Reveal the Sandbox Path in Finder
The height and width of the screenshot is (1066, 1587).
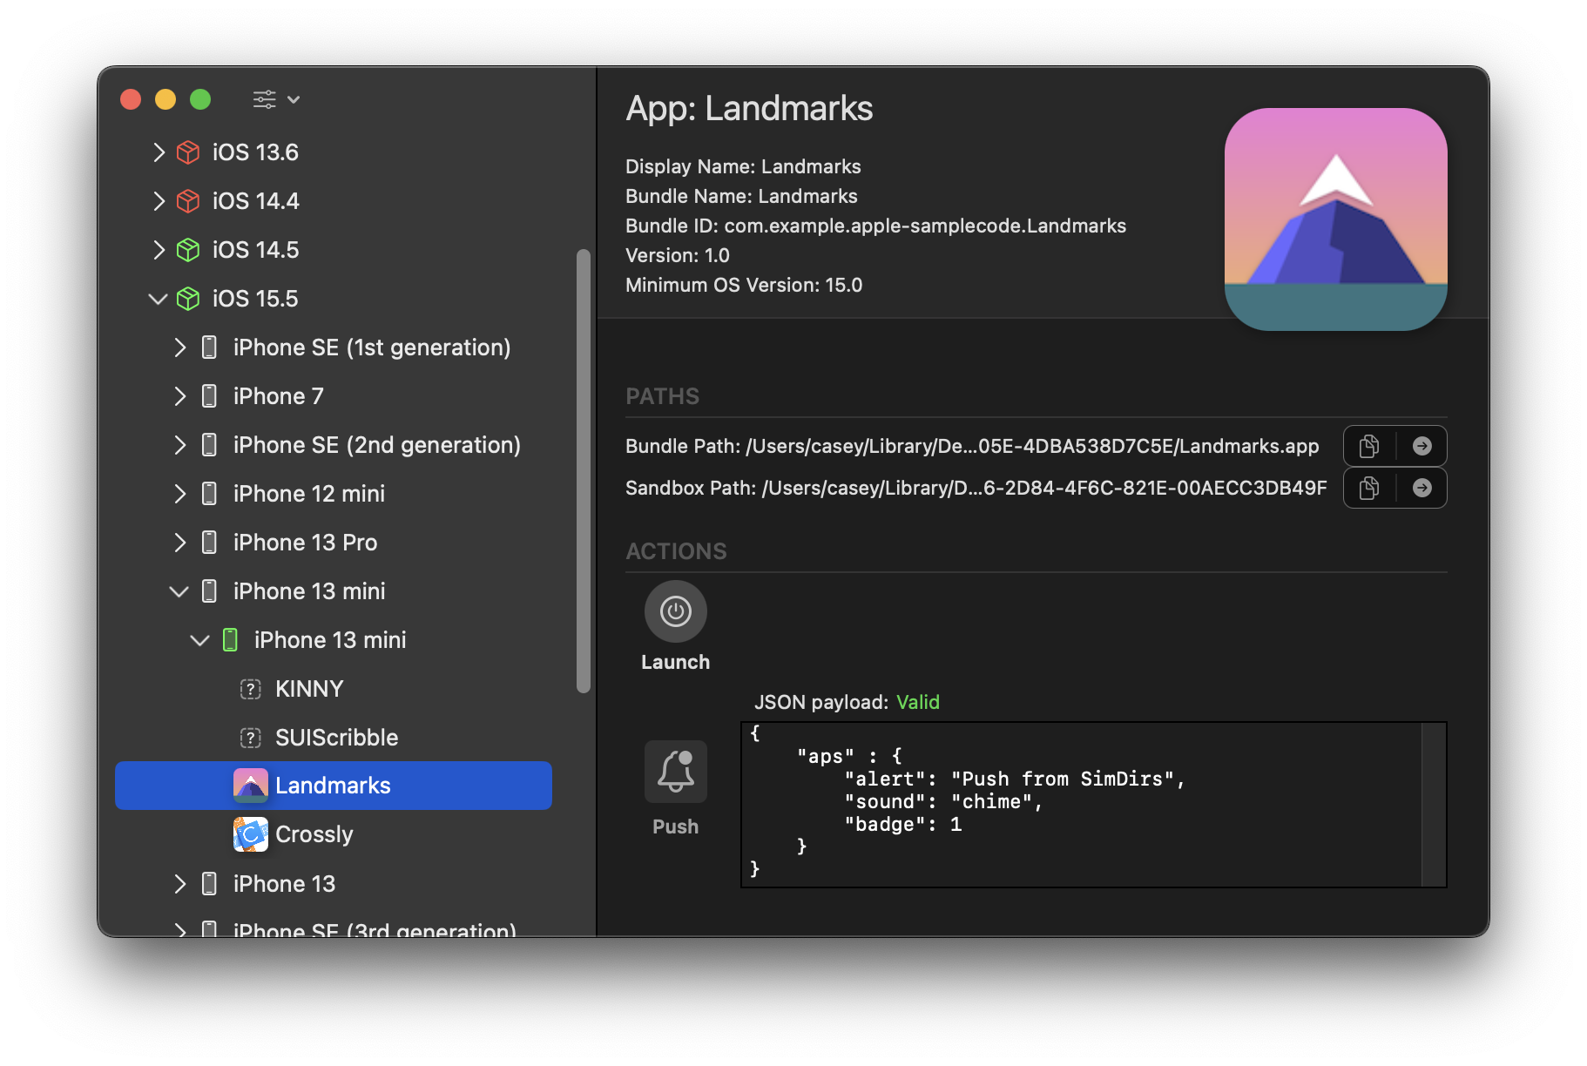pos(1422,488)
